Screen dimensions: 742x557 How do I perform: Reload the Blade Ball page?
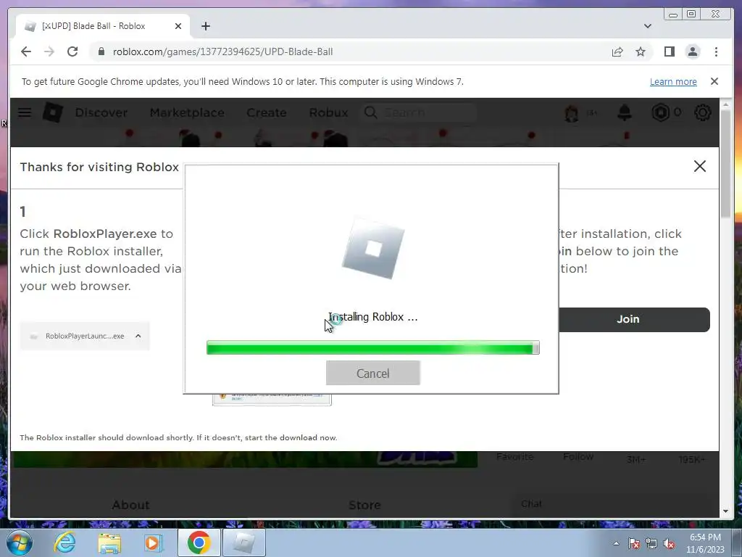pyautogui.click(x=72, y=51)
